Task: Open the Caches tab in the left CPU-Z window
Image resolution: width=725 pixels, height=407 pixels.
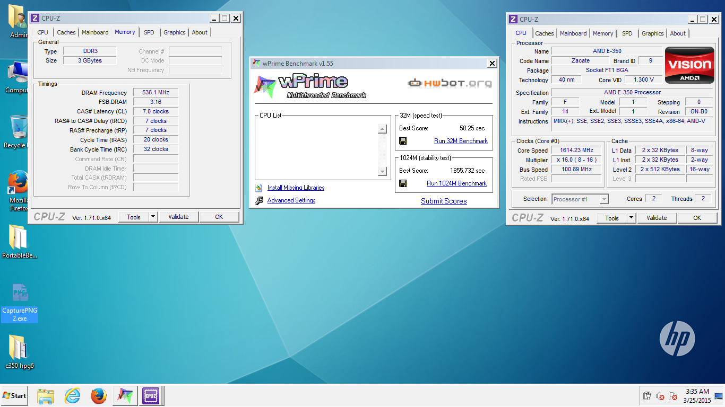Action: [x=66, y=32]
